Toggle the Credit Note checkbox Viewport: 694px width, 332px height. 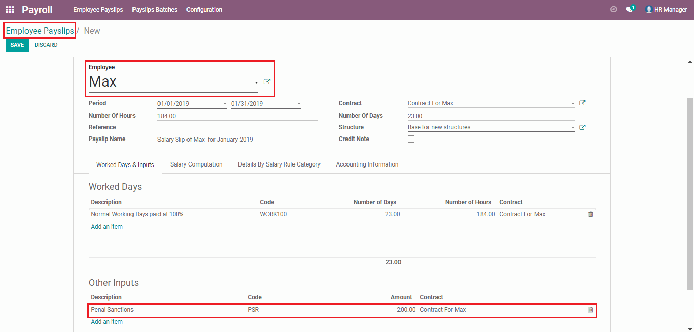(x=411, y=139)
